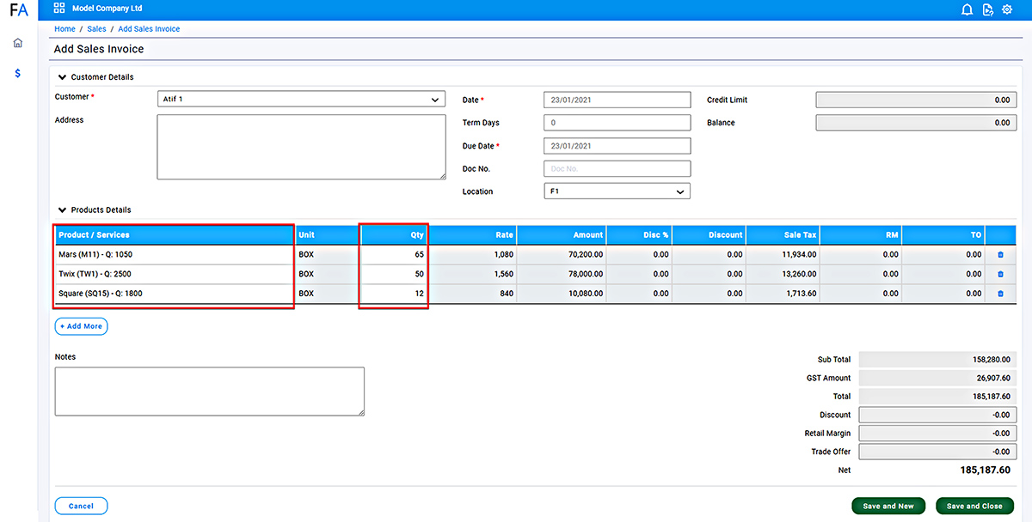Click the amount cell 78,000.00

tap(562, 274)
